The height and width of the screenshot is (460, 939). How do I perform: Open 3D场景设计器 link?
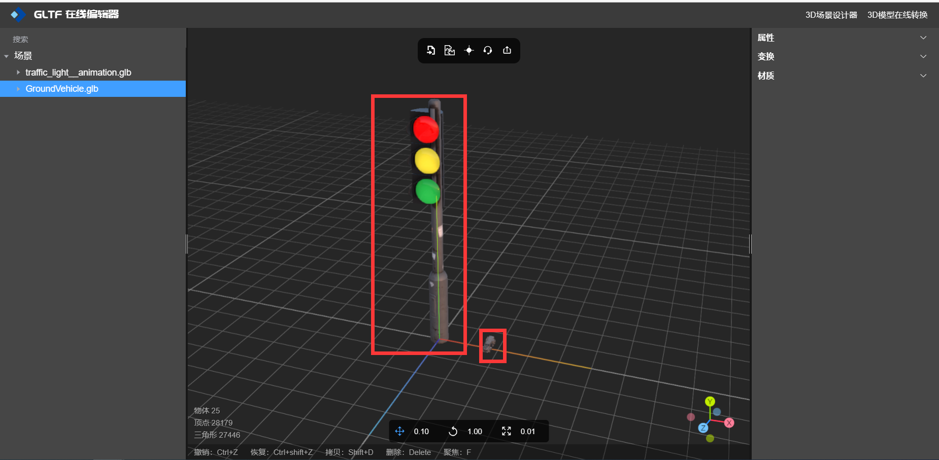831,15
